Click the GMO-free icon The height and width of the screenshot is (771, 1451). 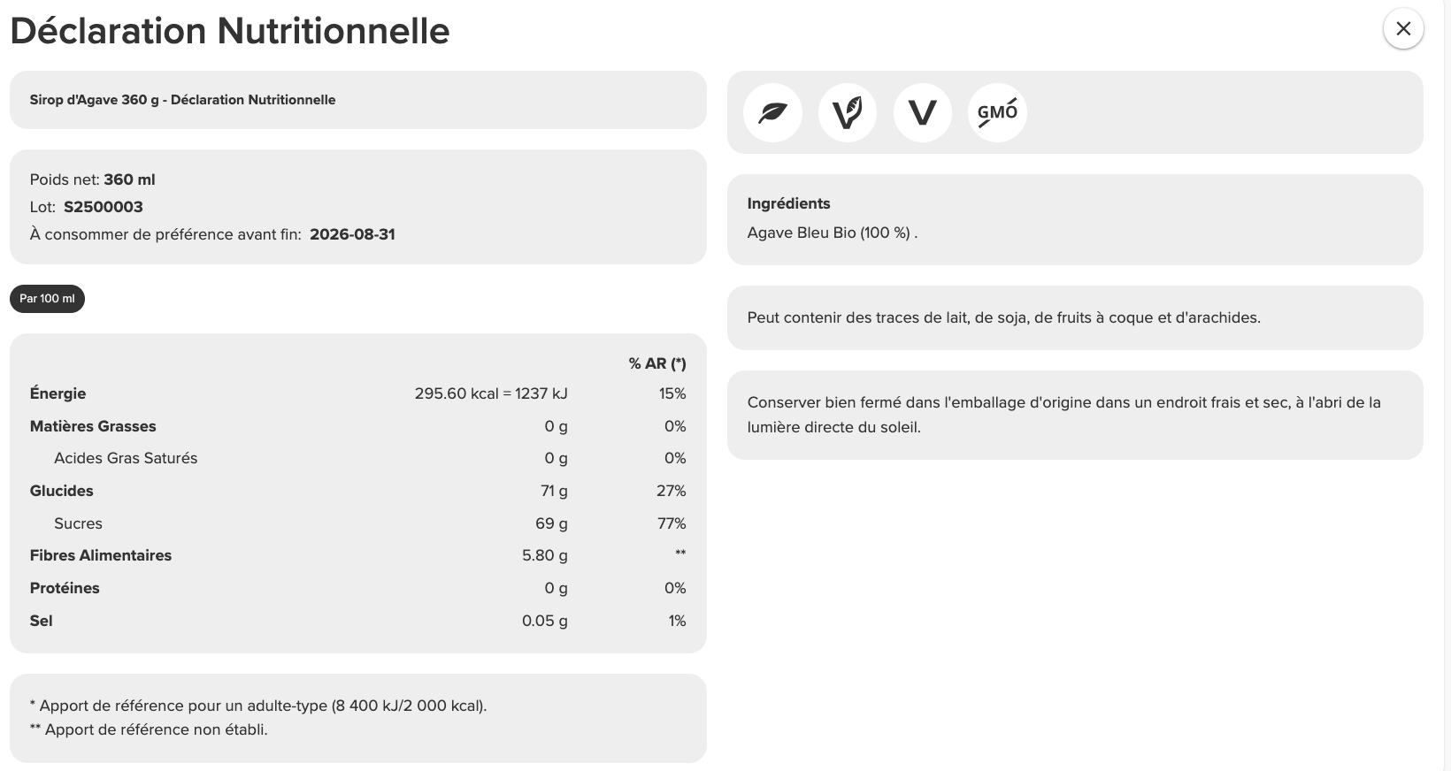pyautogui.click(x=997, y=112)
